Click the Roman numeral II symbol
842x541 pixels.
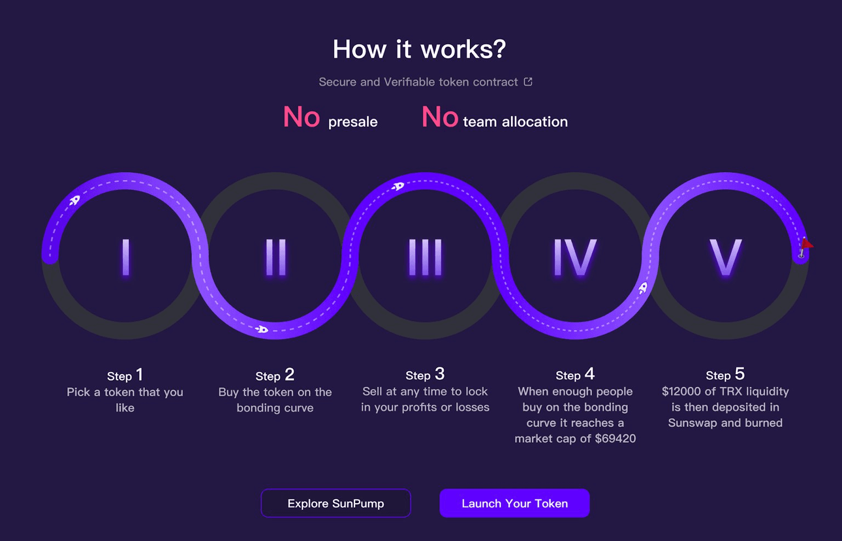276,257
